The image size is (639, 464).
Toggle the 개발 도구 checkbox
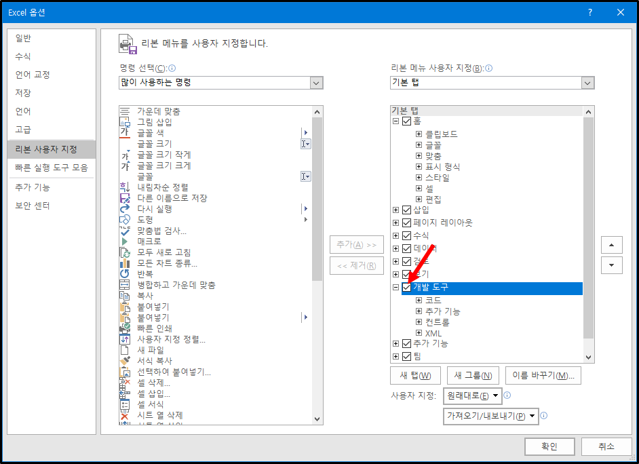406,287
